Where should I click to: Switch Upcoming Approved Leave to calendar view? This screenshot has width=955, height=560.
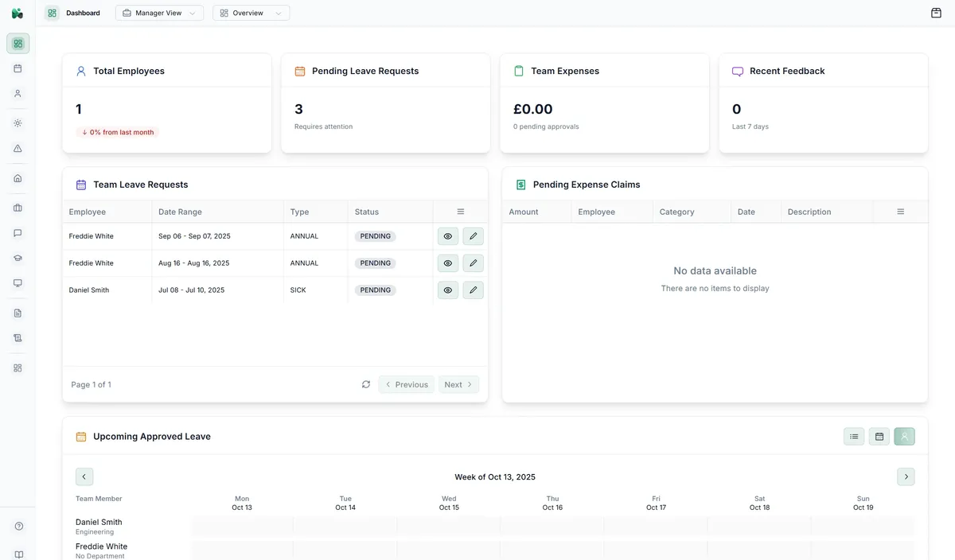point(879,436)
